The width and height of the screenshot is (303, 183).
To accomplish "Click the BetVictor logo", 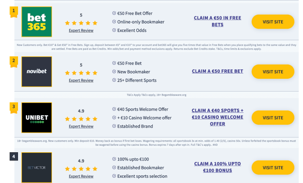I will click(x=36, y=167).
